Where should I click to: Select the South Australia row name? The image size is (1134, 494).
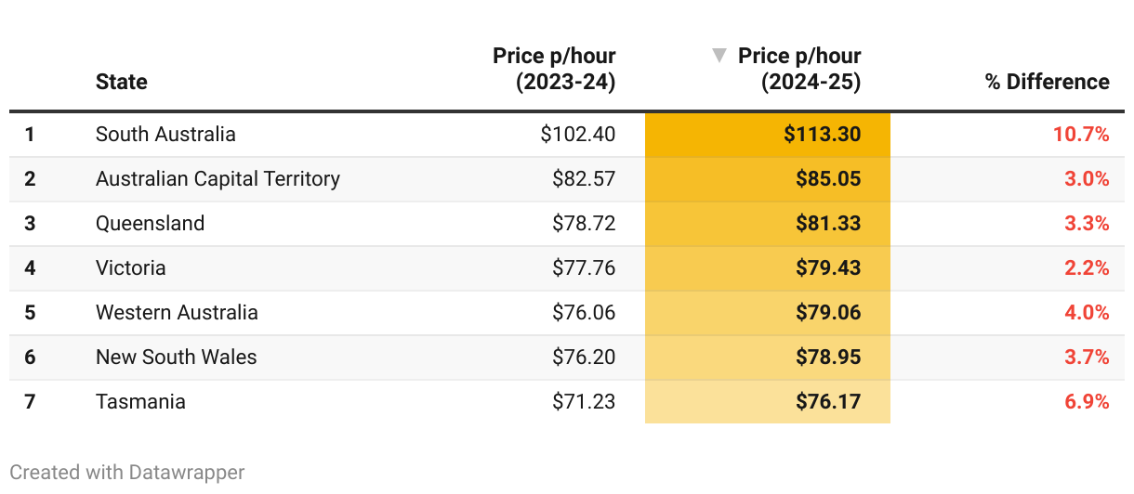(165, 134)
